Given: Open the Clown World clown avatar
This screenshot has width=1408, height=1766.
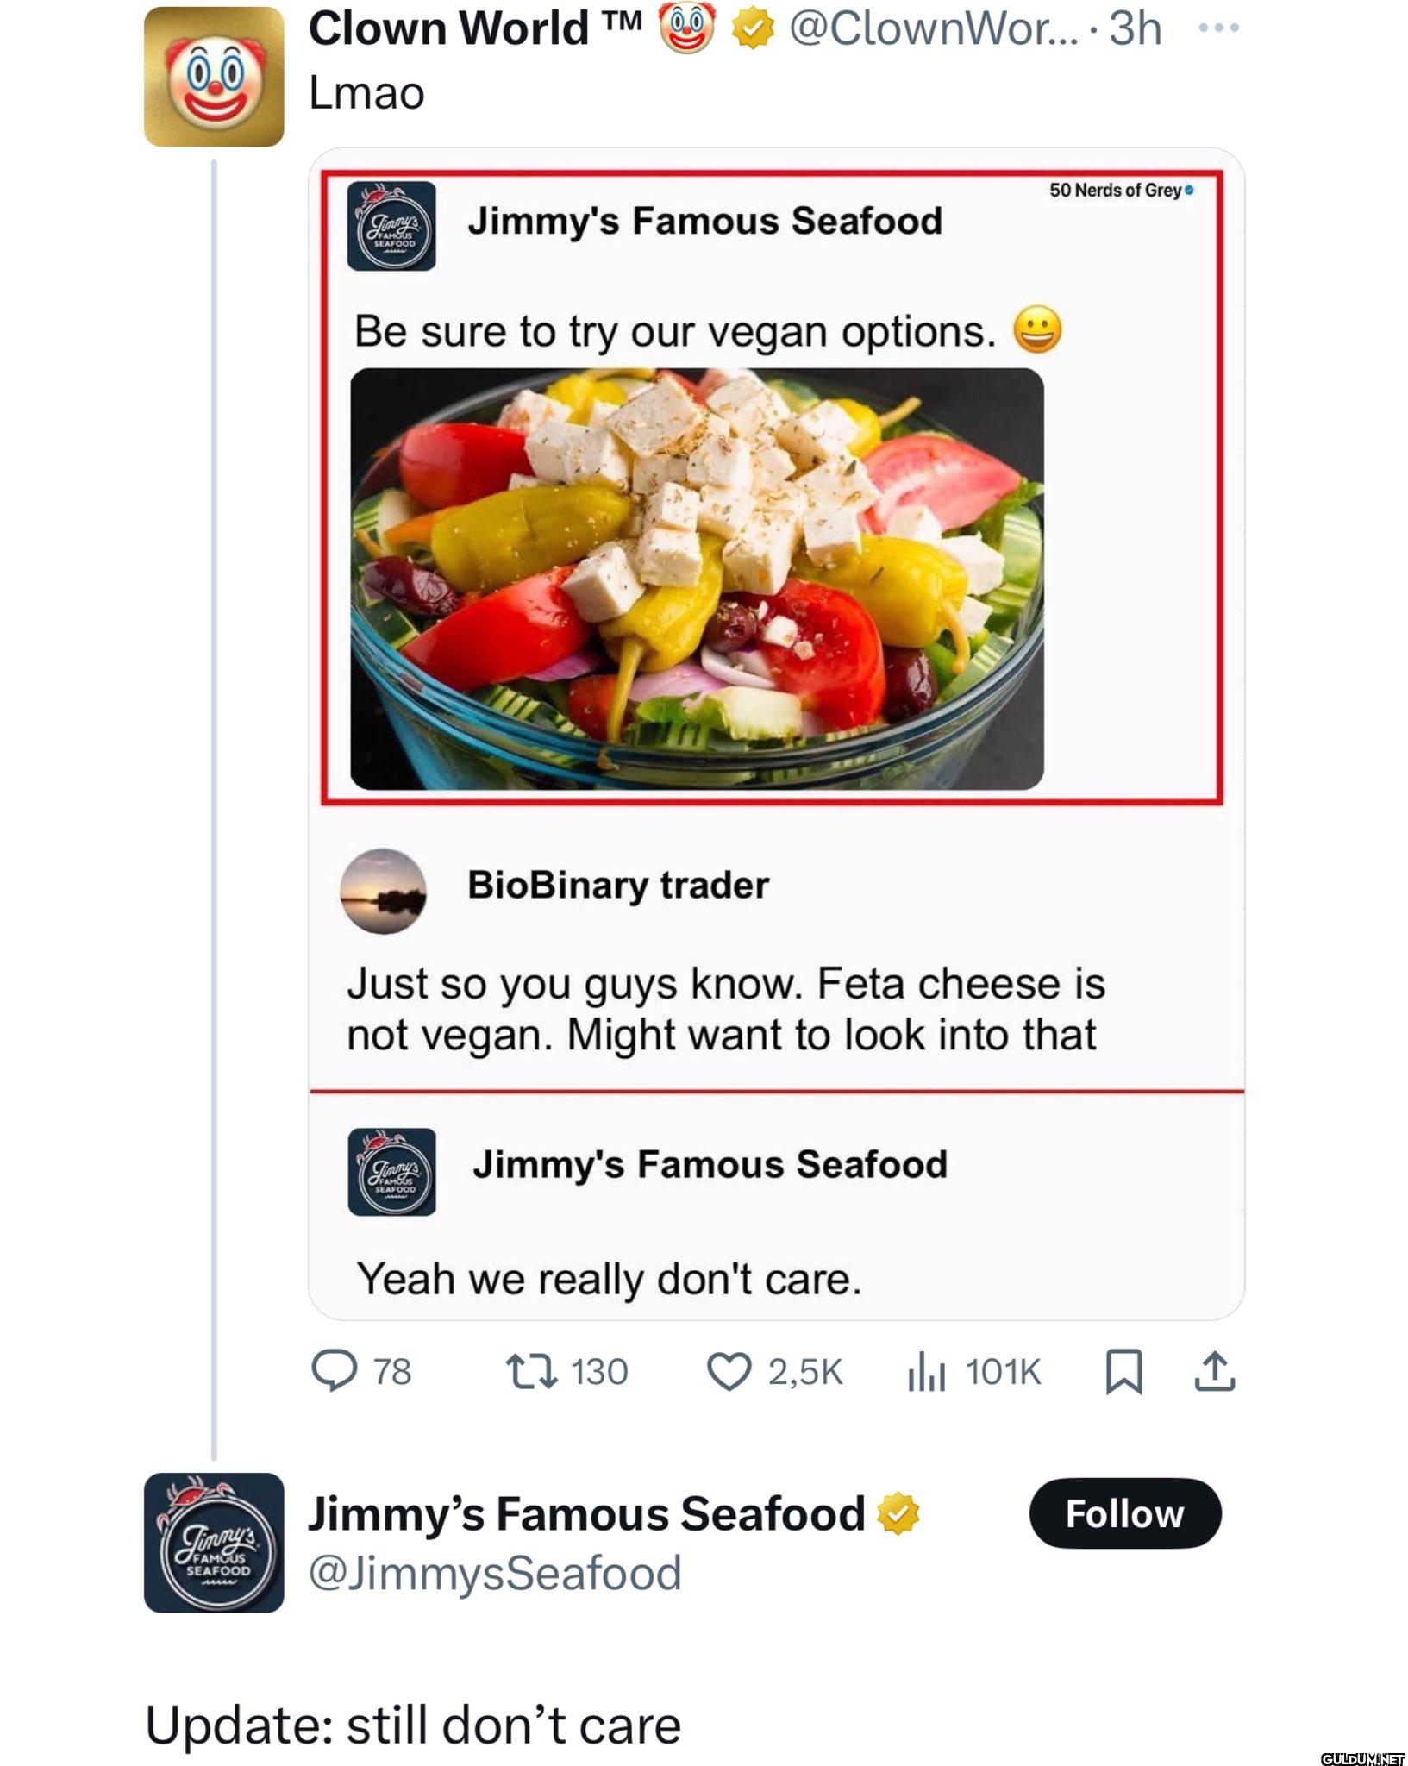Looking at the screenshot, I should click(x=214, y=77).
